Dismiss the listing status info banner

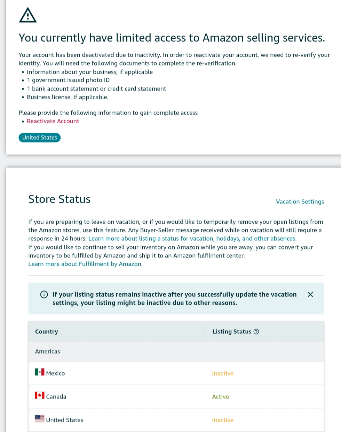click(310, 294)
